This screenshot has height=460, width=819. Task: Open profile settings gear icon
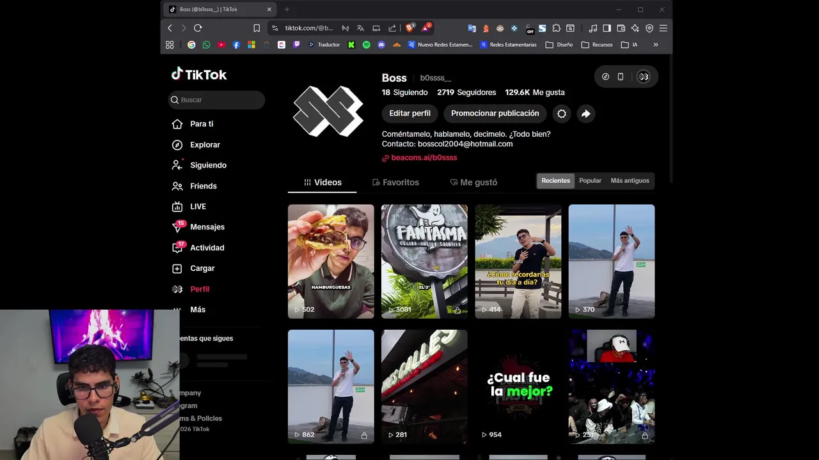click(562, 114)
